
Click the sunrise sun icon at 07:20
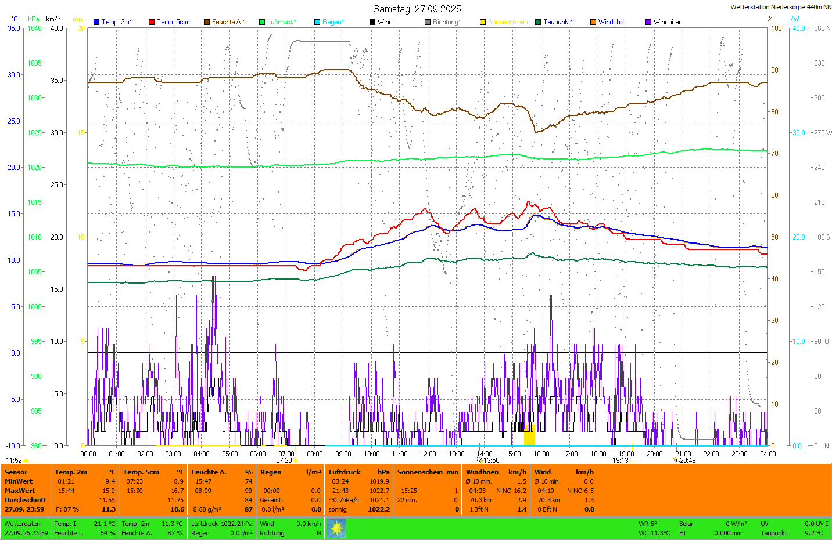(296, 461)
